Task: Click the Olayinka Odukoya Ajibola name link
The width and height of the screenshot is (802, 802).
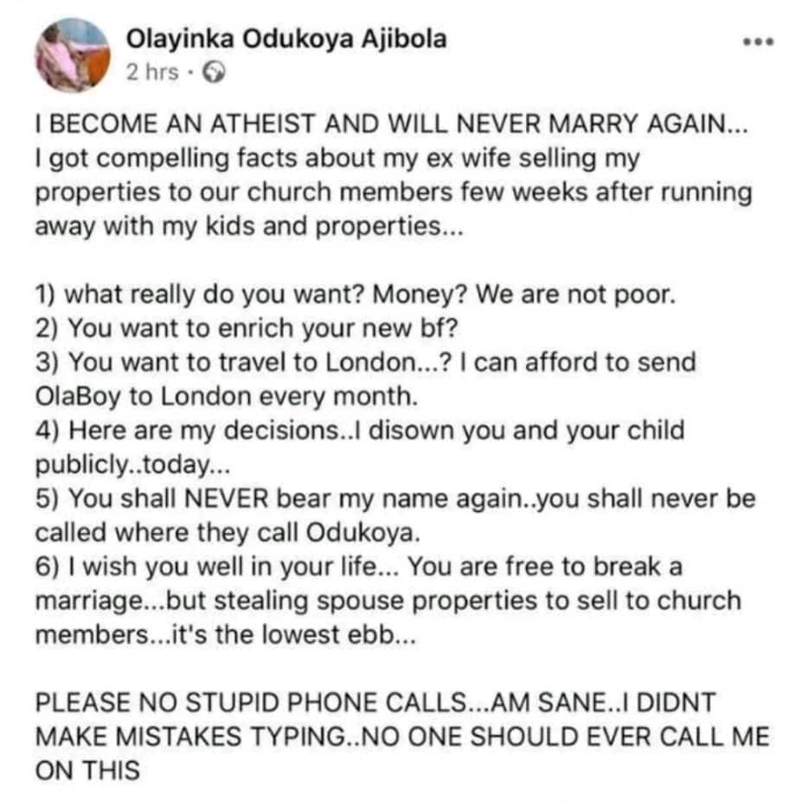Action: (x=287, y=39)
